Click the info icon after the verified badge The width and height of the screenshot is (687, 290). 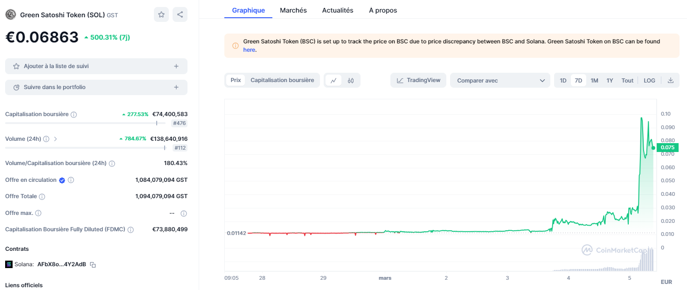71,180
